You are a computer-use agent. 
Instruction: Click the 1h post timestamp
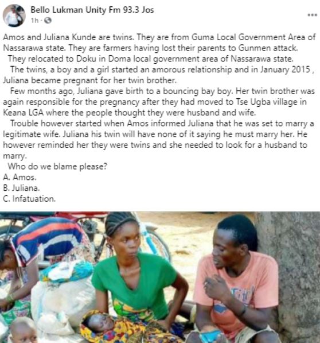(34, 21)
